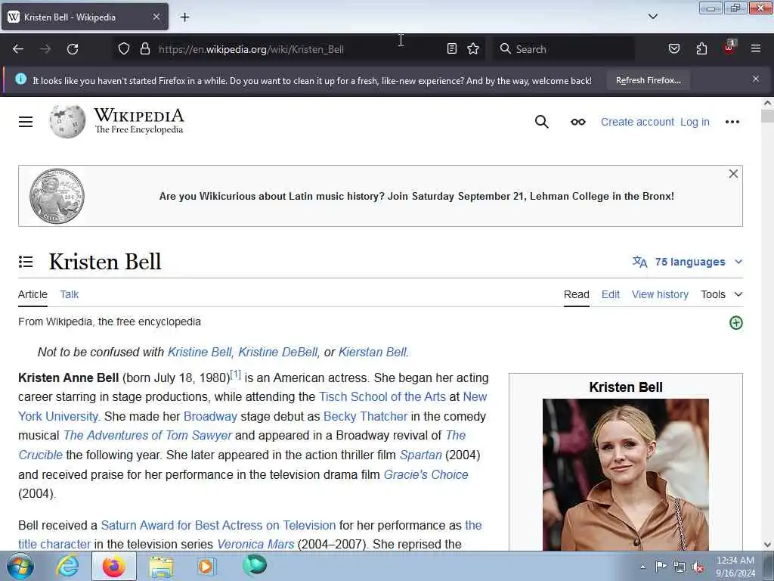Open the Firefox extensions puzzle icon
Viewport: 774px width, 581px height.
pos(701,48)
